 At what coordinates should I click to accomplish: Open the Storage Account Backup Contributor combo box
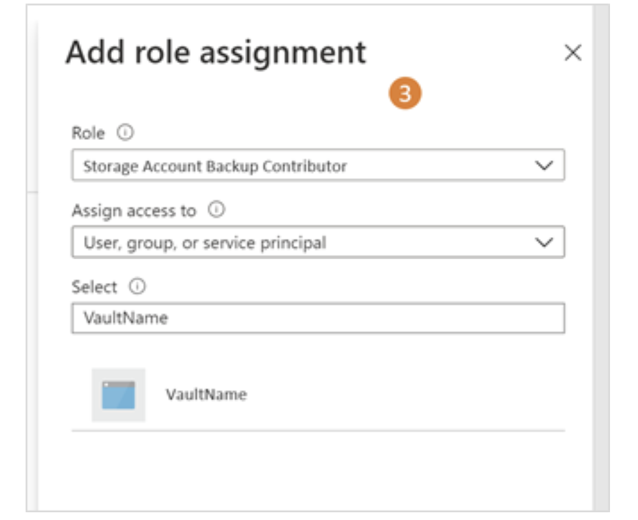(298, 166)
